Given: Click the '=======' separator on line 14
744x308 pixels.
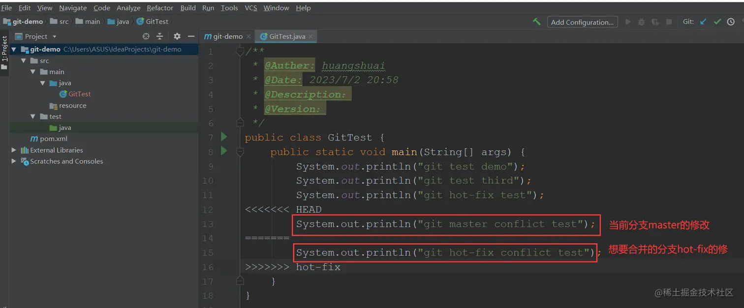Looking at the screenshot, I should pyautogui.click(x=267, y=239).
